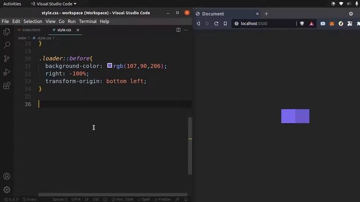Click the white square-pattern extension icon
Viewport: 360px width, 202px height.
coord(350,24)
